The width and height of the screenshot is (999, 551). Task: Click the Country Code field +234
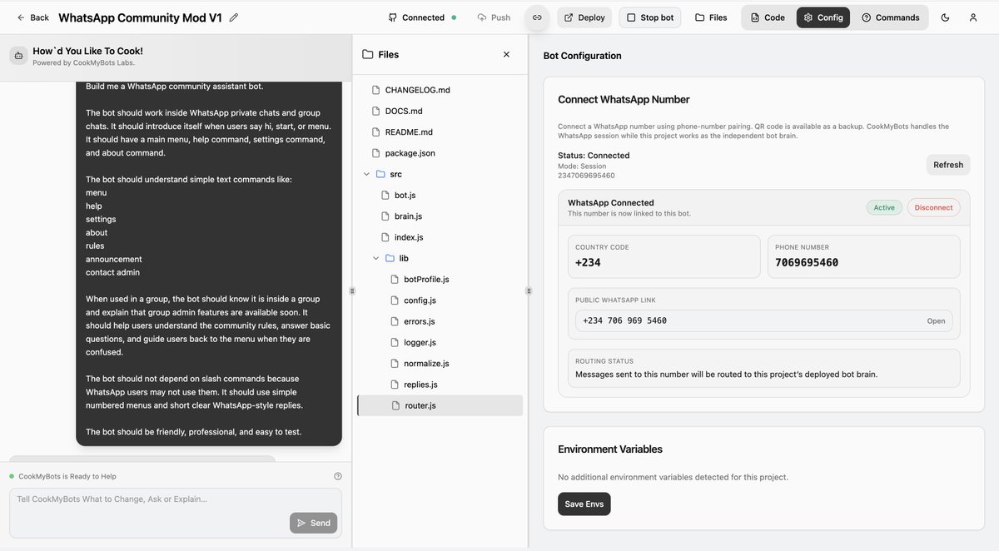[664, 256]
